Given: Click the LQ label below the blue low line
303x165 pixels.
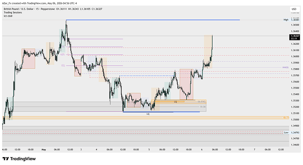Looking at the screenshot, I should pos(148,114).
